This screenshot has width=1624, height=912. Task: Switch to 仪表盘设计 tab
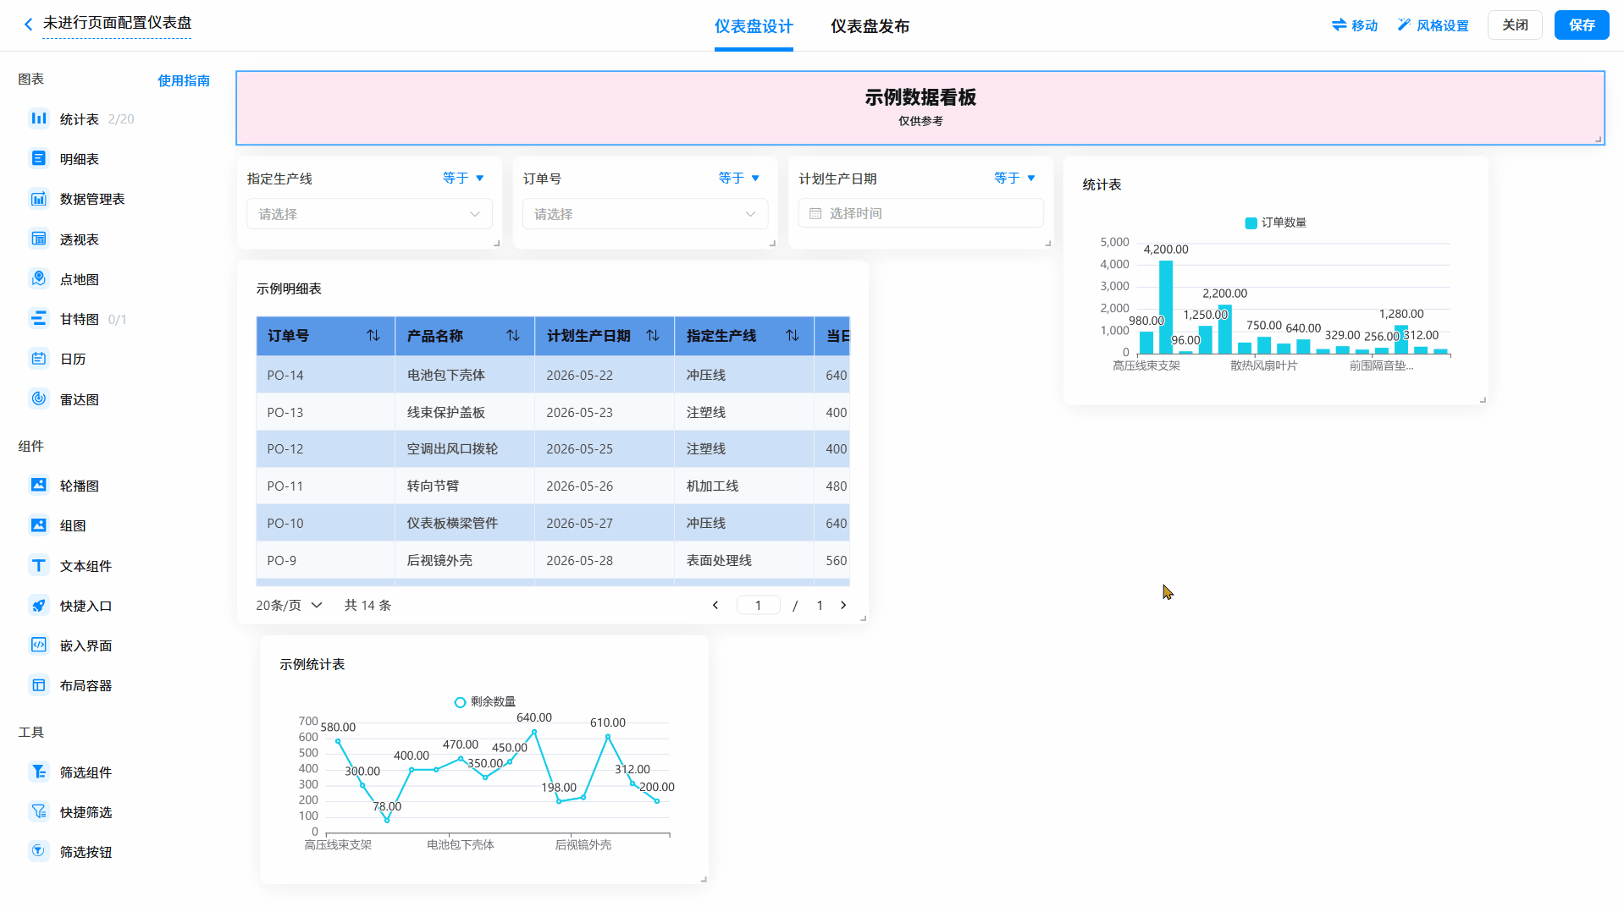point(754,26)
